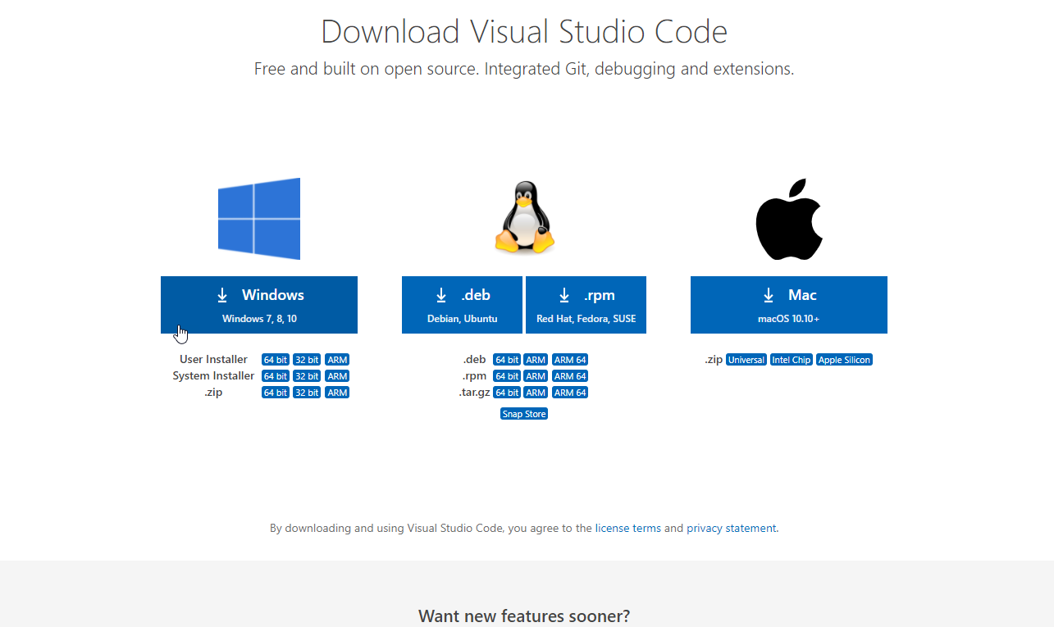Viewport: 1054px width, 627px height.
Task: Select the Mac Universal .zip
Action: 746,360
